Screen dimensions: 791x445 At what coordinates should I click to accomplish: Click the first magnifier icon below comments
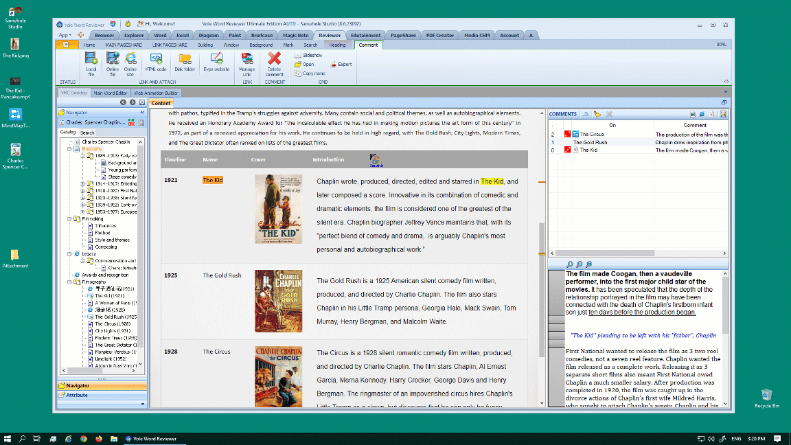point(569,264)
